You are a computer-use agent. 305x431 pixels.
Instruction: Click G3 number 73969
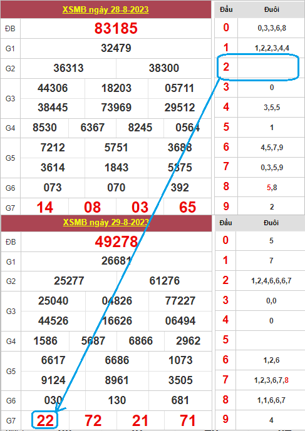click(116, 108)
